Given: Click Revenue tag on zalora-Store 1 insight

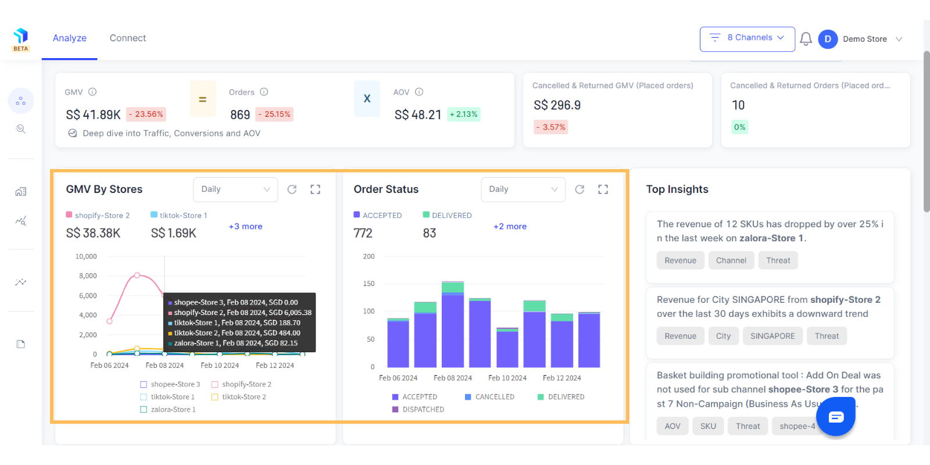Looking at the screenshot, I should click(x=681, y=260).
